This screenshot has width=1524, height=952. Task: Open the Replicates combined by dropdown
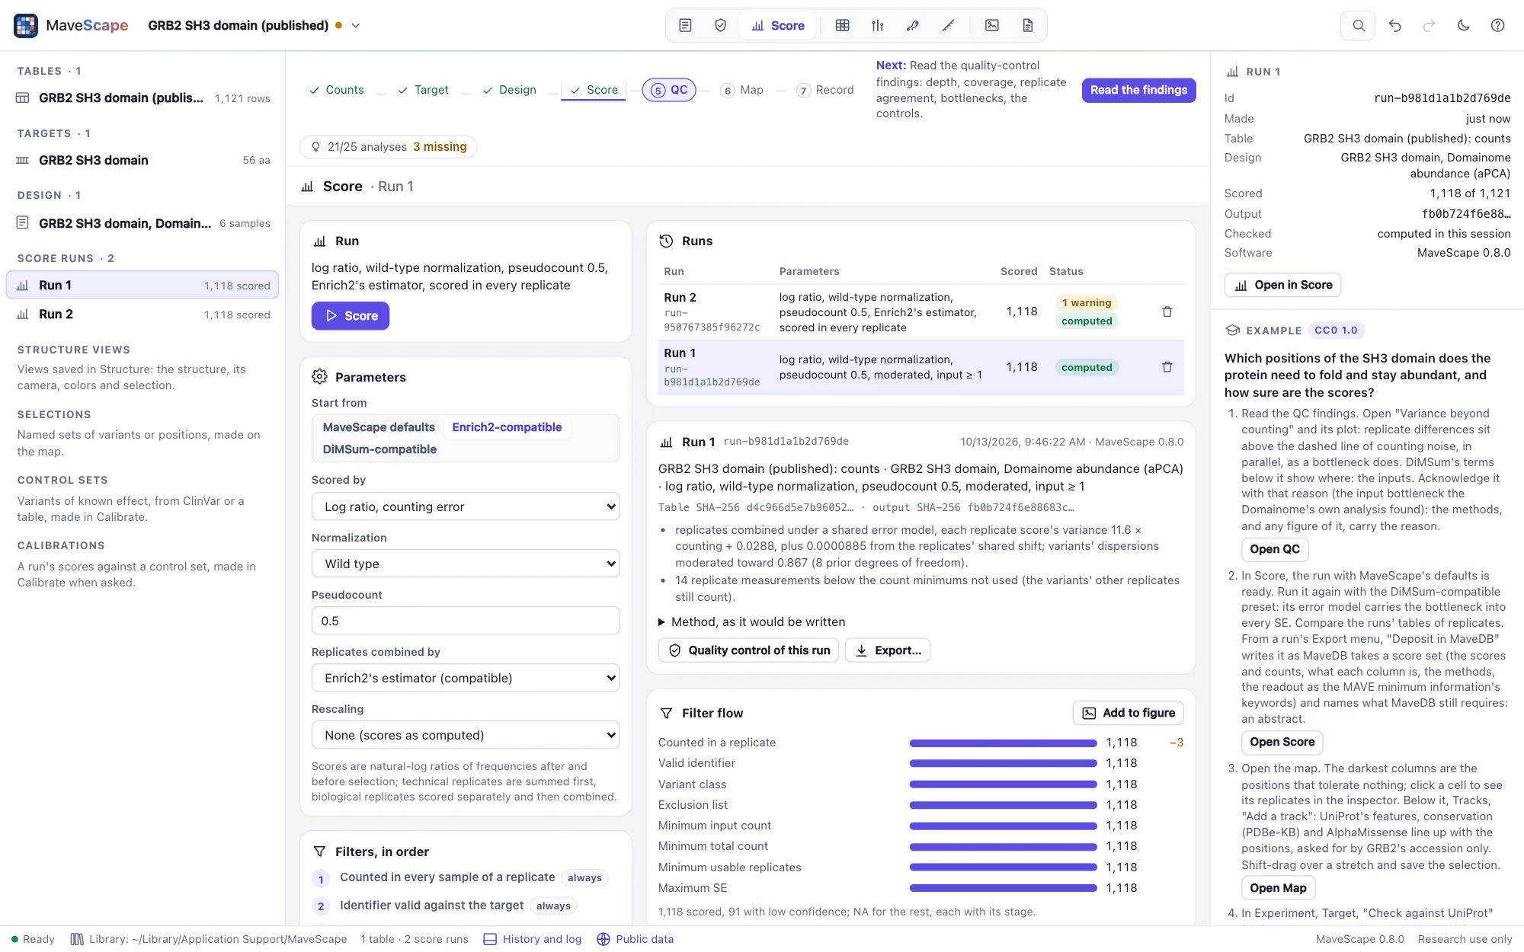coord(466,678)
